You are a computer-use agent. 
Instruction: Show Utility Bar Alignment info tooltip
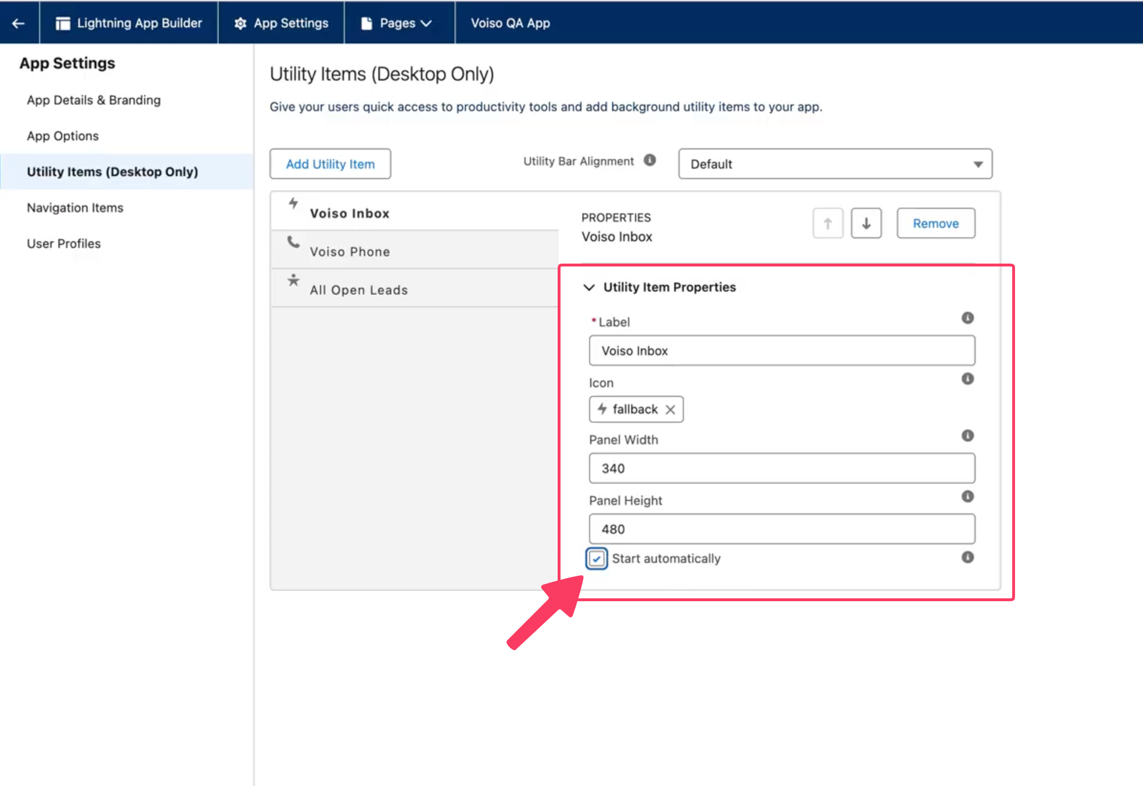pyautogui.click(x=650, y=160)
